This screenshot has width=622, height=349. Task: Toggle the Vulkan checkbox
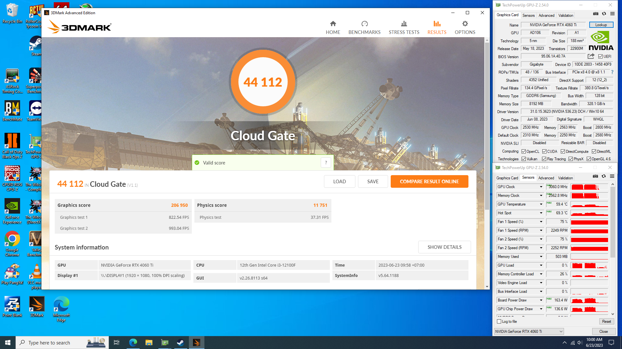(x=524, y=159)
